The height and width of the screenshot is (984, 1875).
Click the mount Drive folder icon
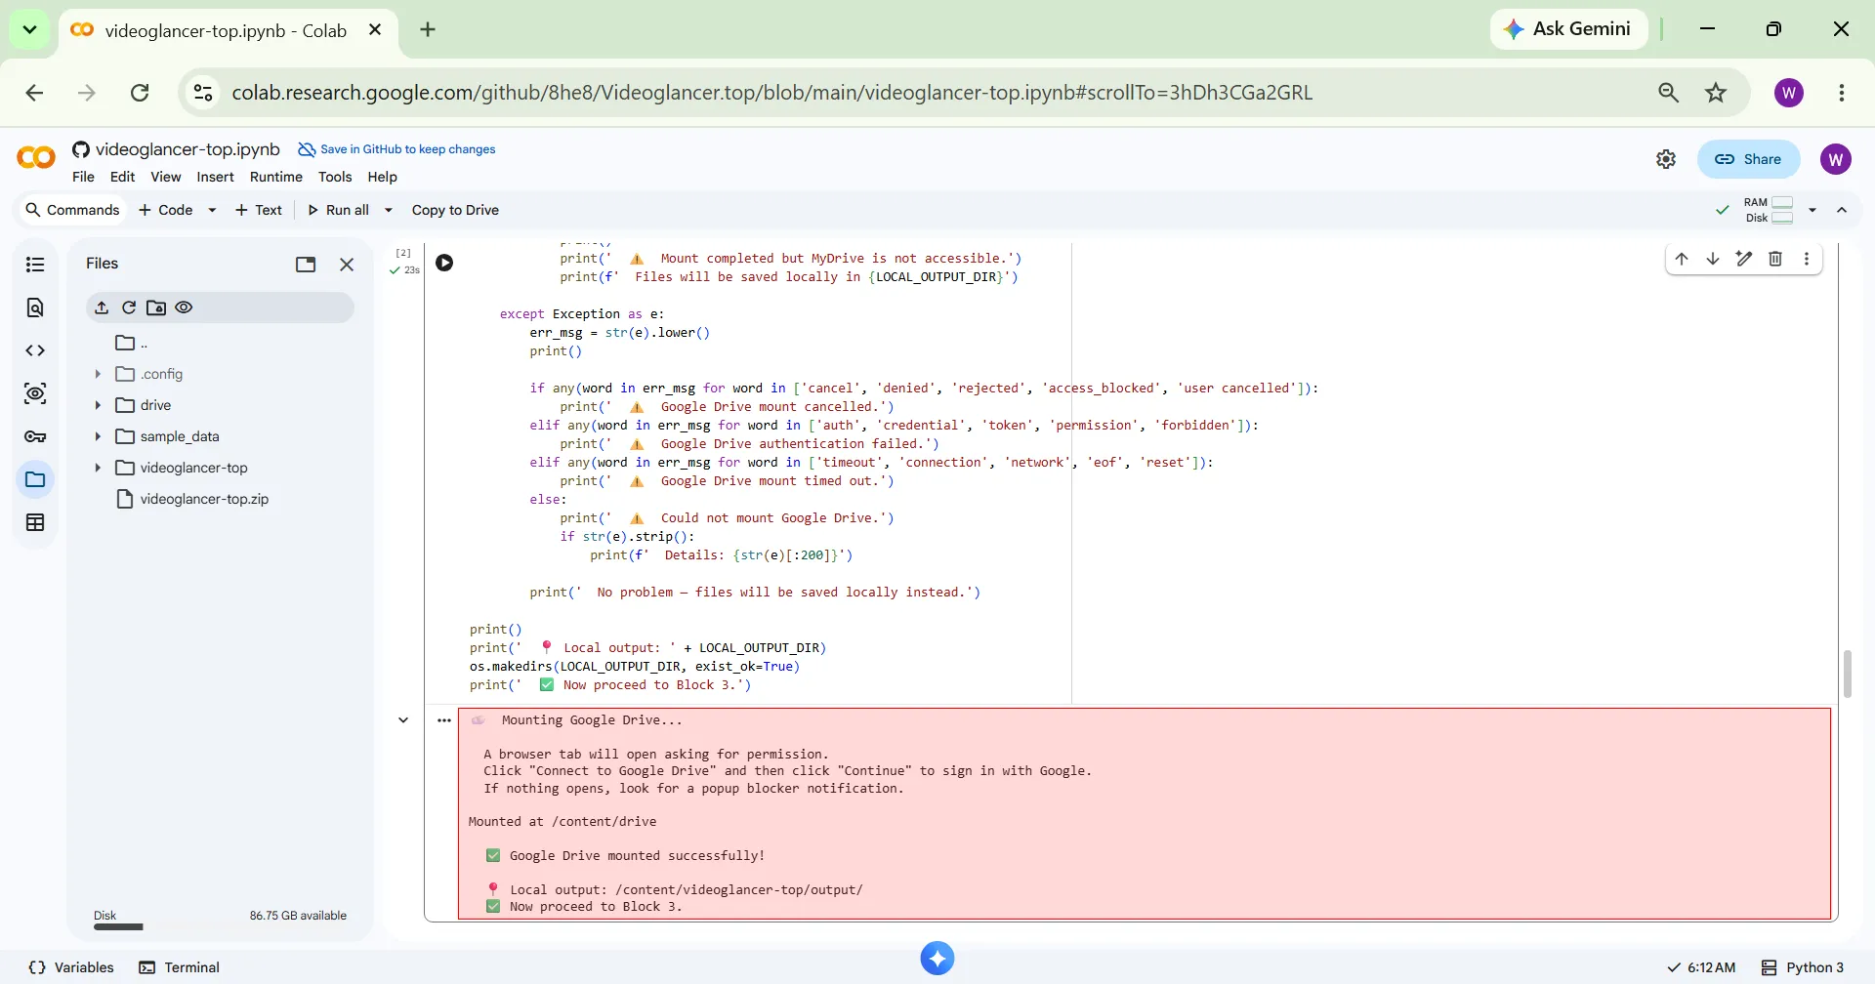(156, 307)
